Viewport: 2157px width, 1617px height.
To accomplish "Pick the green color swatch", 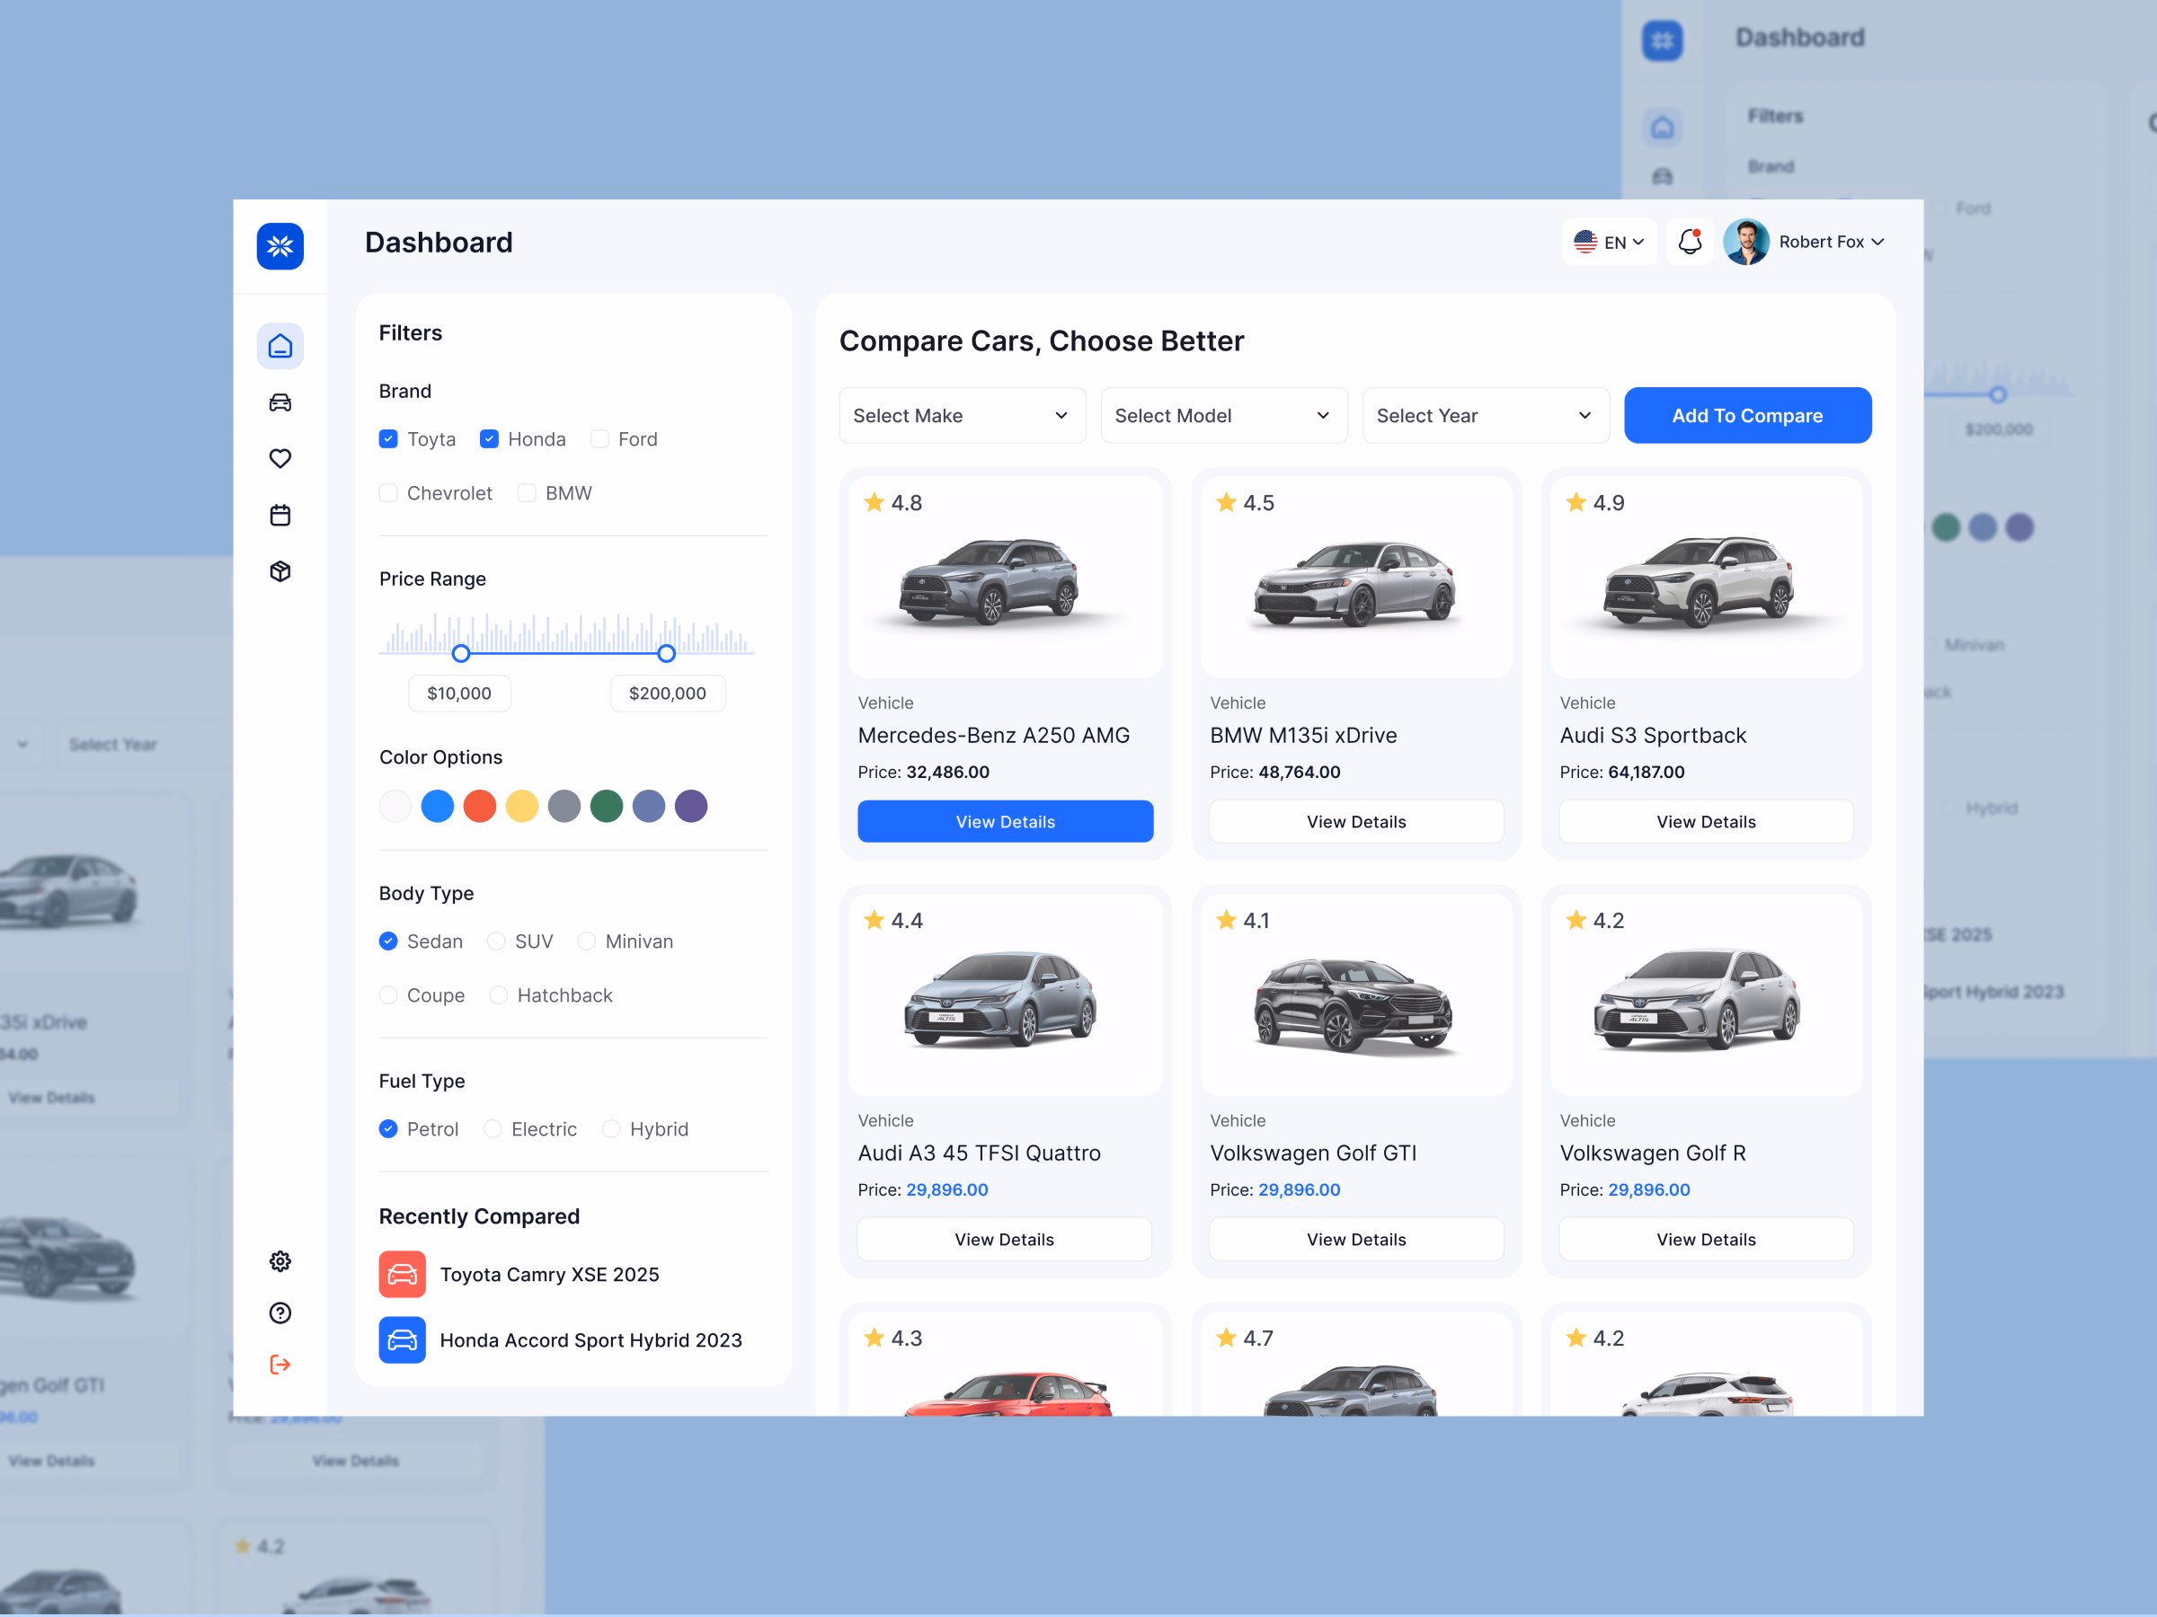I will pos(607,806).
